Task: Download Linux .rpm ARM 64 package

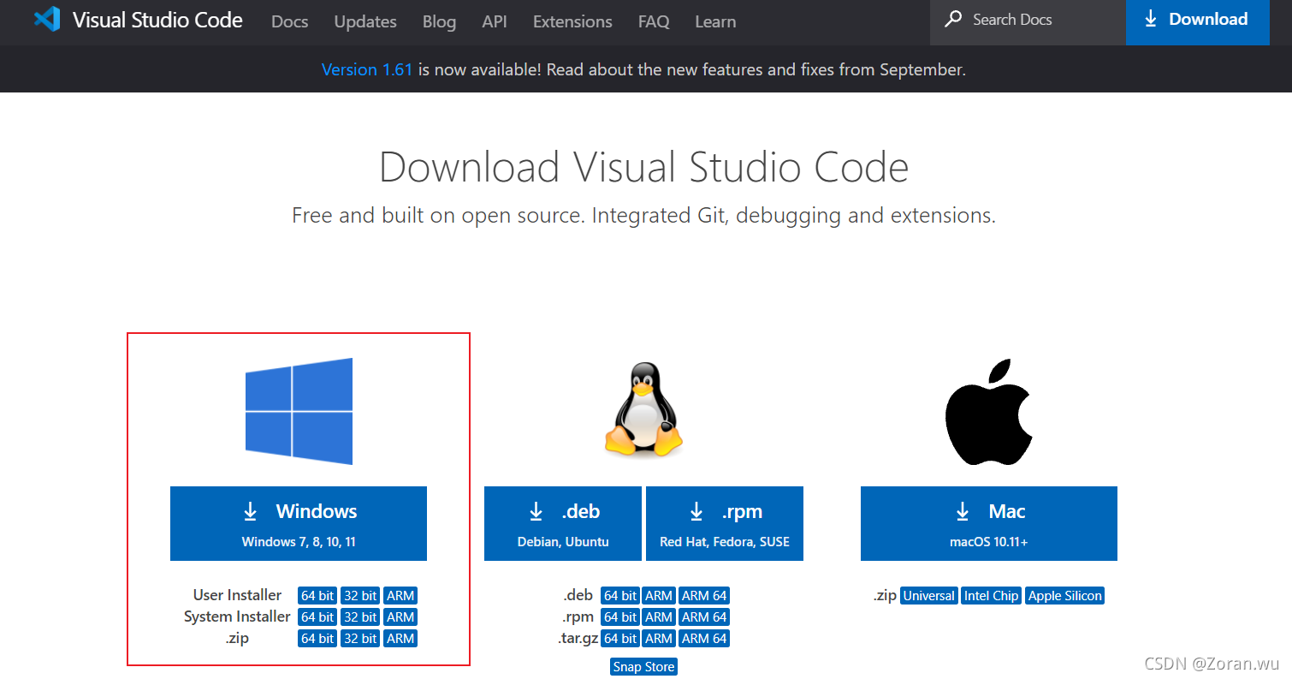Action: 704,617
